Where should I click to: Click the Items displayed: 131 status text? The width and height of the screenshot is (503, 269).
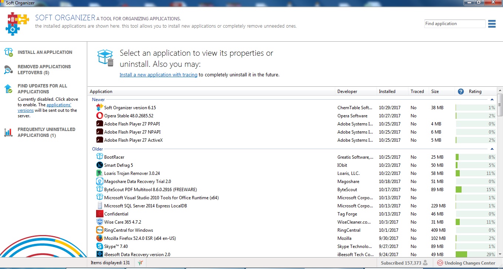click(110, 263)
